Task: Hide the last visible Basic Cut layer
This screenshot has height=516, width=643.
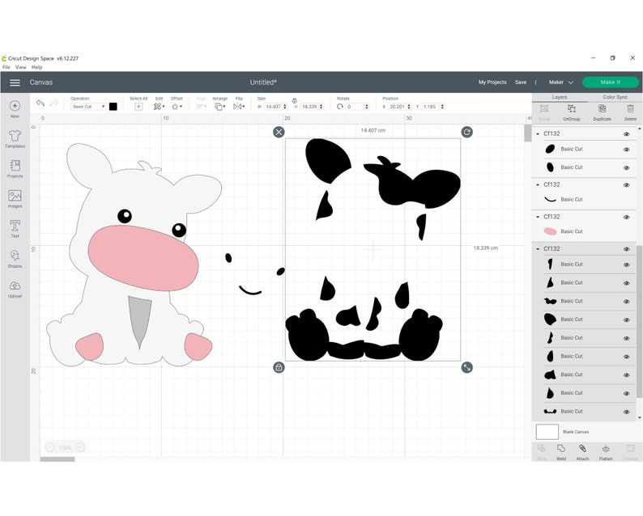Action: click(x=626, y=412)
